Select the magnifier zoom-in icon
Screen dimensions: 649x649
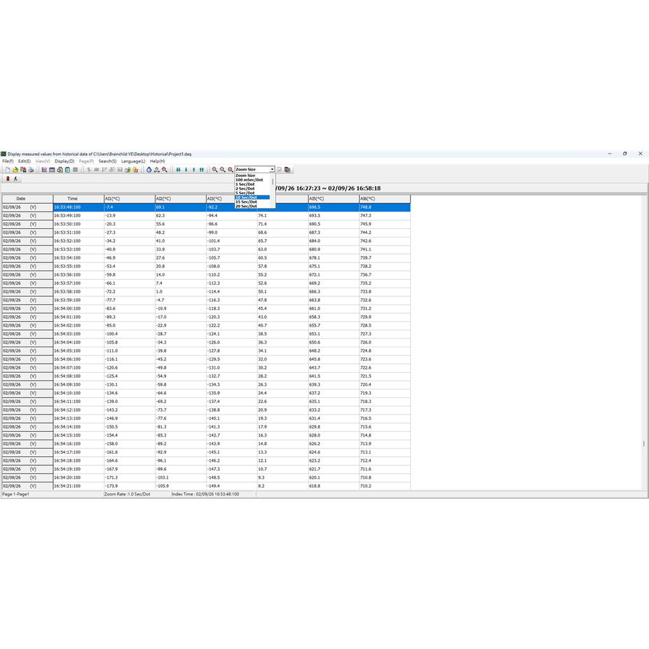[214, 169]
